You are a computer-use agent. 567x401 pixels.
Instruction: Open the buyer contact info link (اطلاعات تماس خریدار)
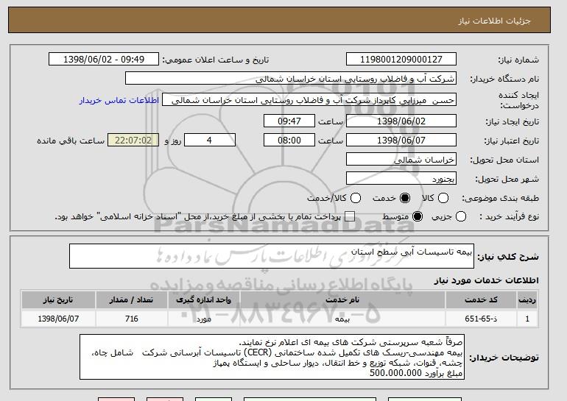point(119,100)
